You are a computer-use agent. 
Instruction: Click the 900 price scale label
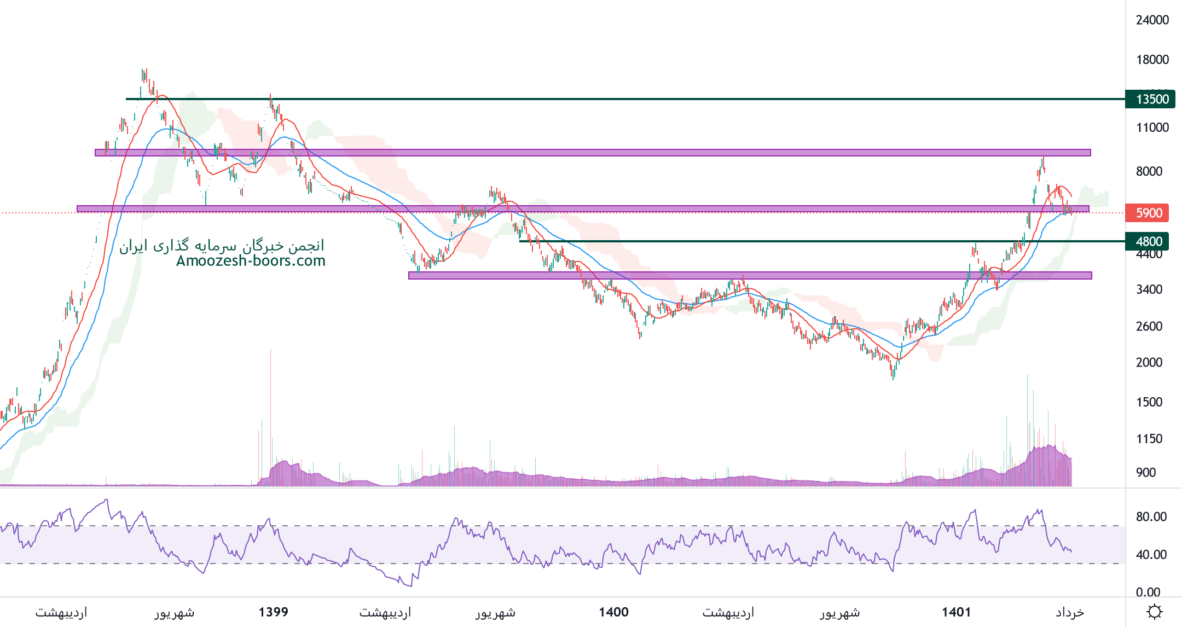coord(1145,472)
